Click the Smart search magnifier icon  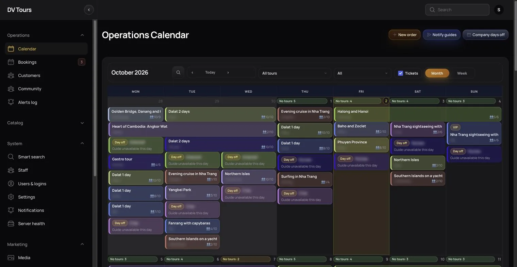point(11,157)
